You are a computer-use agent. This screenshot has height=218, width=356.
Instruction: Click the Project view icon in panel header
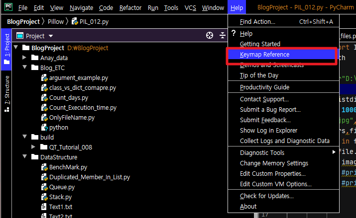tap(20, 36)
